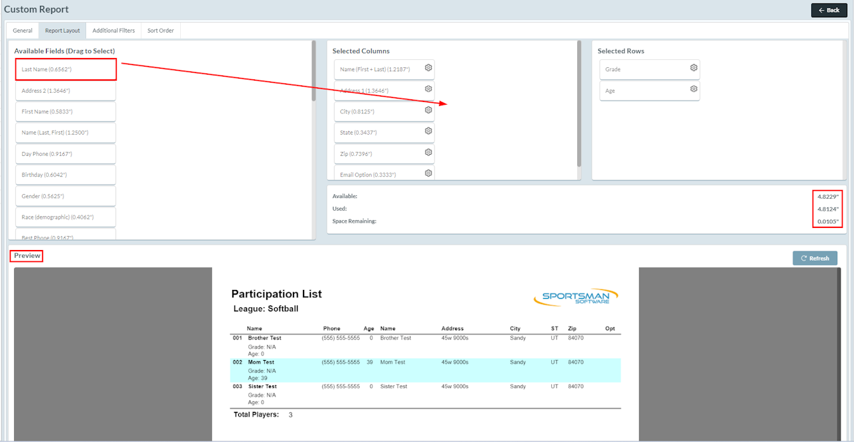
Task: Select the Last Name available field
Action: coord(66,69)
